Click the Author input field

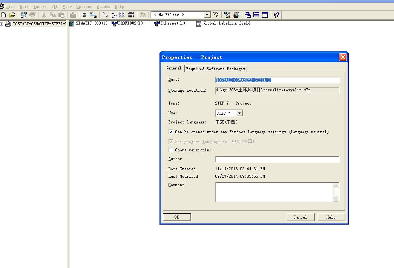pos(277,159)
